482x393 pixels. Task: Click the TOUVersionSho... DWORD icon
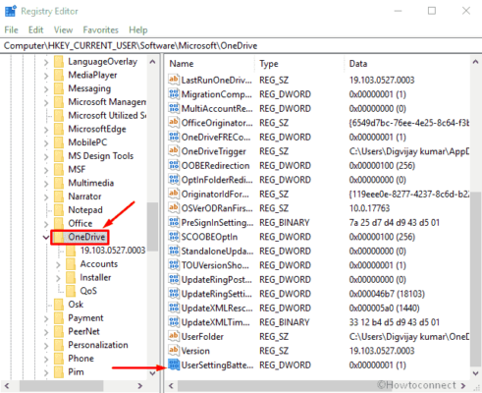(174, 265)
